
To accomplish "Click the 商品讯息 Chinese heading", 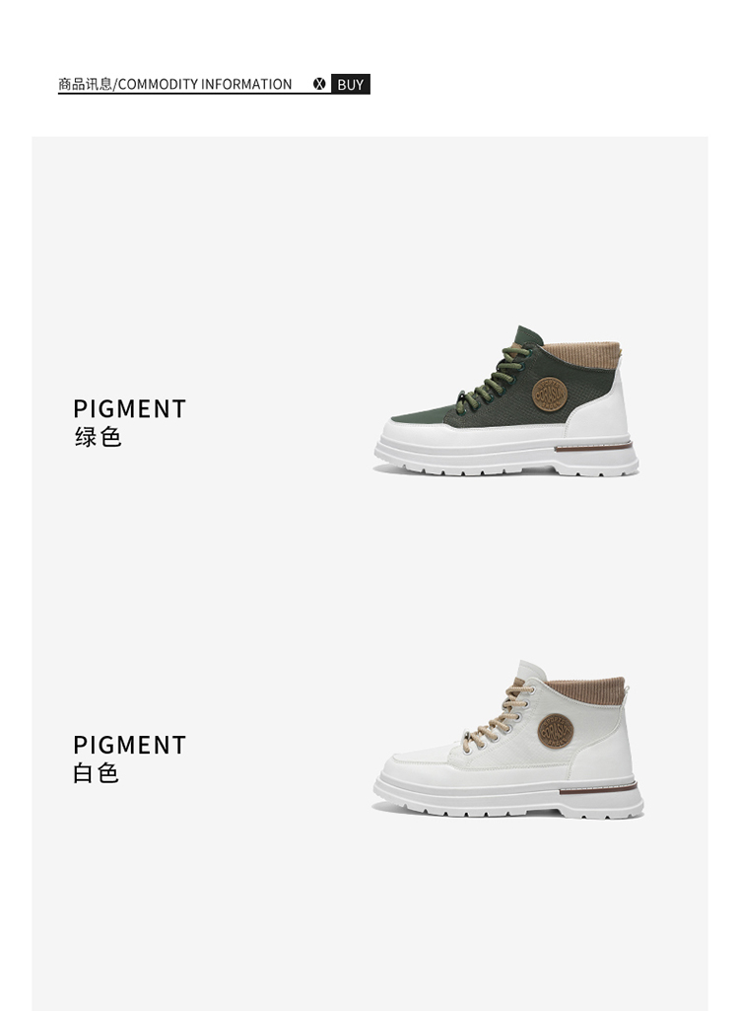I will 85,84.
